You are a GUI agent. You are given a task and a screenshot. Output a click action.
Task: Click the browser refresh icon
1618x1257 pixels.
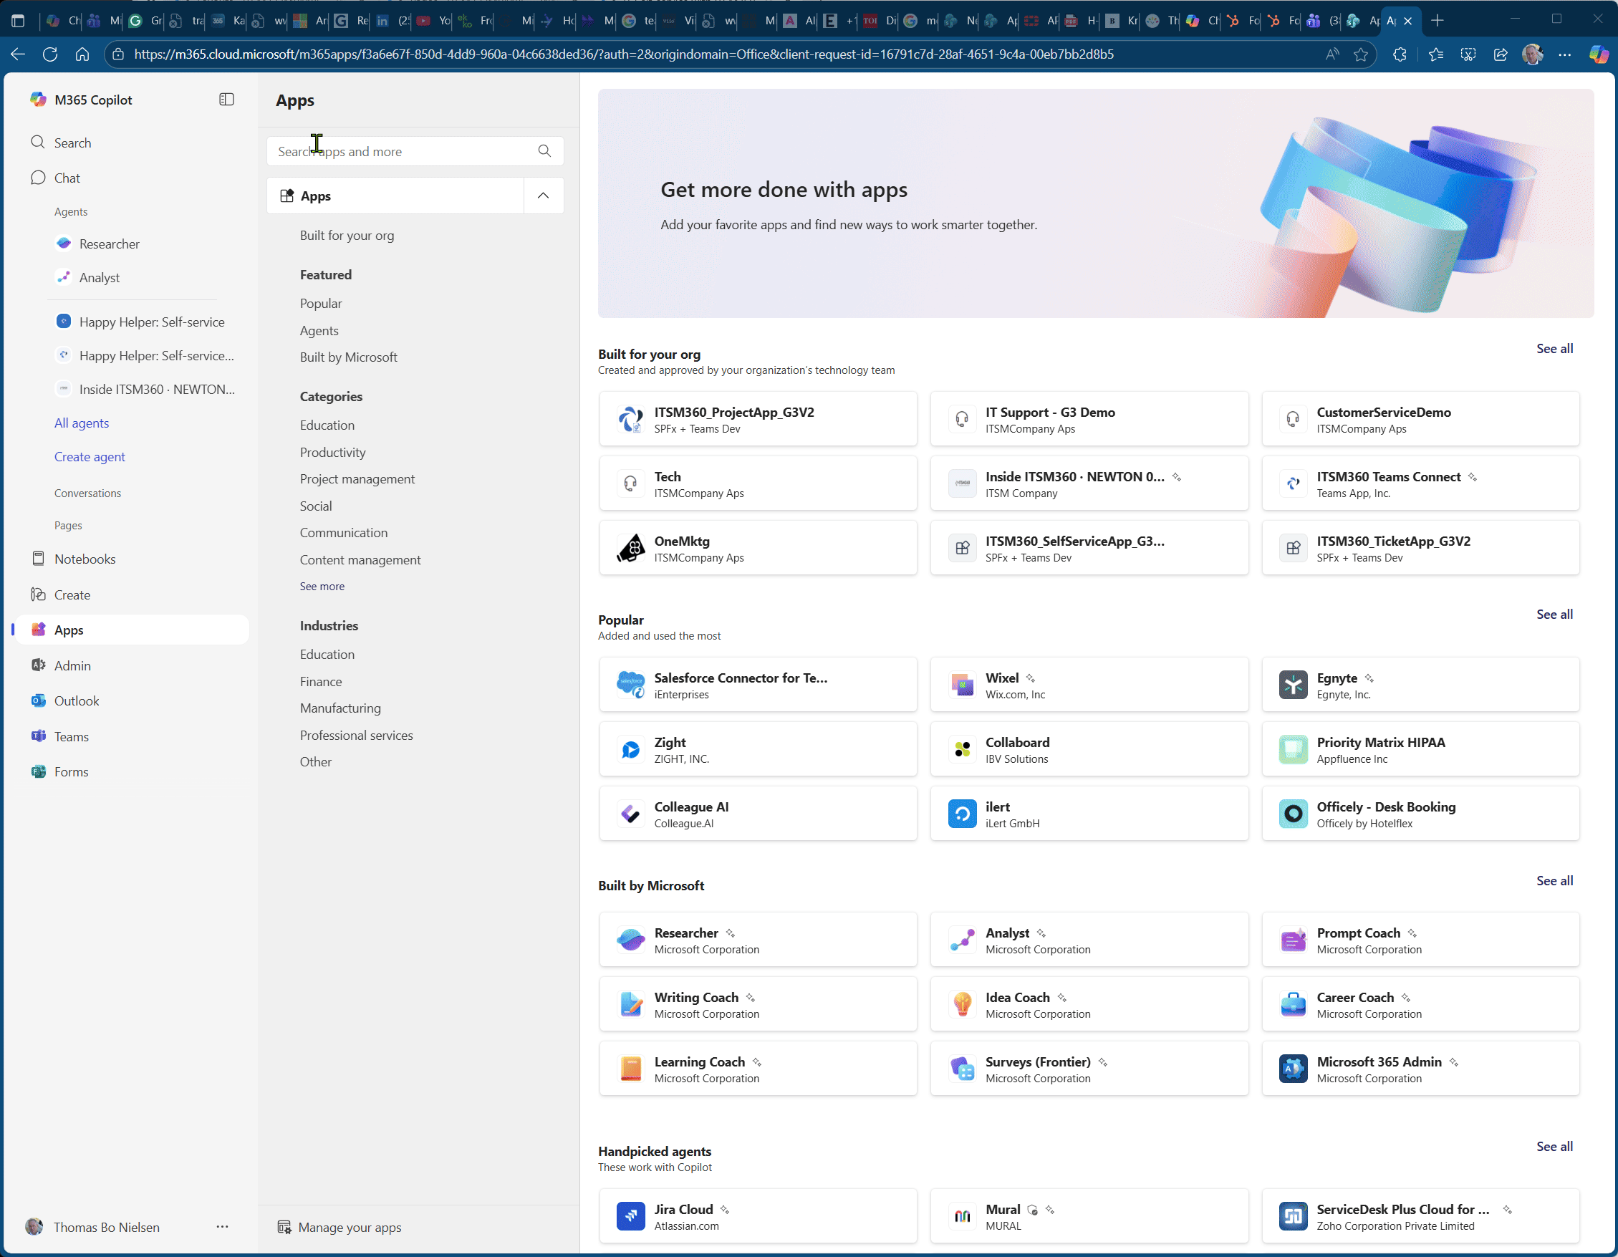pos(49,54)
